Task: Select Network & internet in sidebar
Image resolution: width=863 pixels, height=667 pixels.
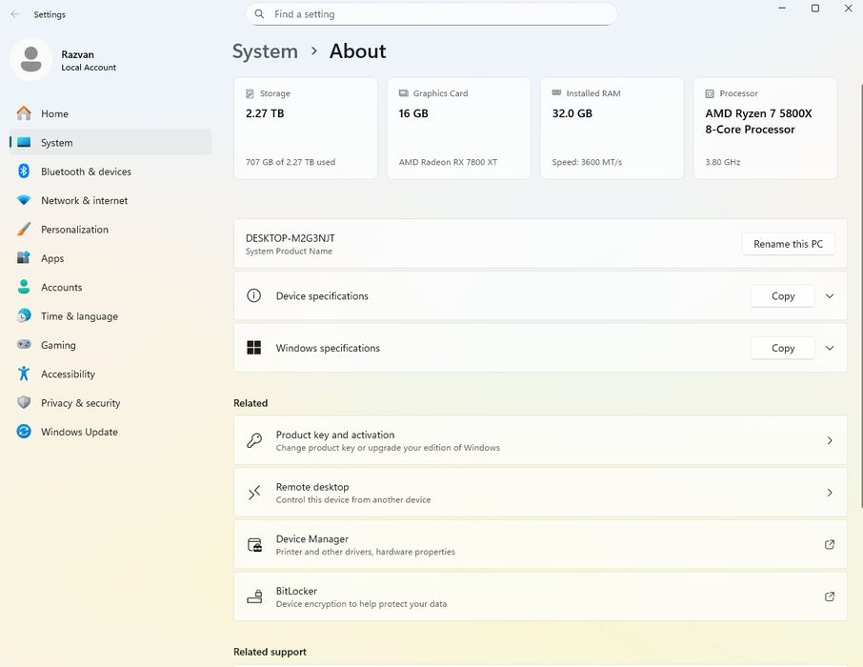Action: click(84, 201)
